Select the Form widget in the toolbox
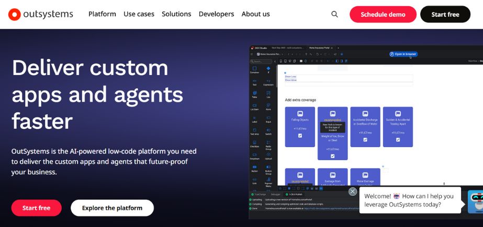The image size is (483, 227). tap(268, 107)
